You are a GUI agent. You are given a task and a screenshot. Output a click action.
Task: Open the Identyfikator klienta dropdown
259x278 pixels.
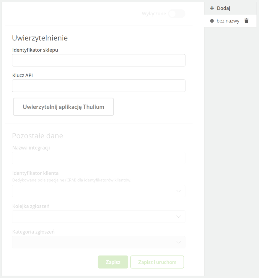(99, 191)
